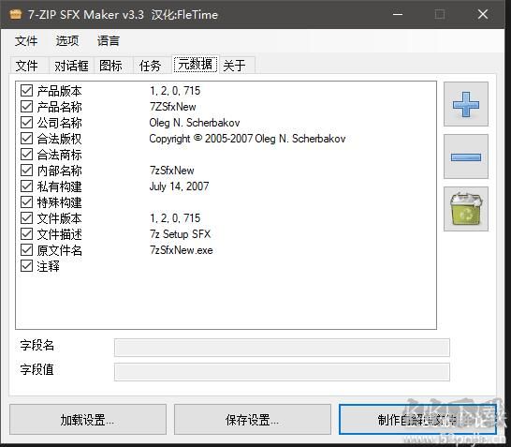Uncheck the 文件版本 checkbox
511x447 pixels.
(x=26, y=218)
